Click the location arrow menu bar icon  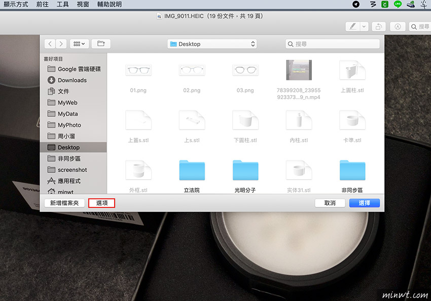point(356,4)
